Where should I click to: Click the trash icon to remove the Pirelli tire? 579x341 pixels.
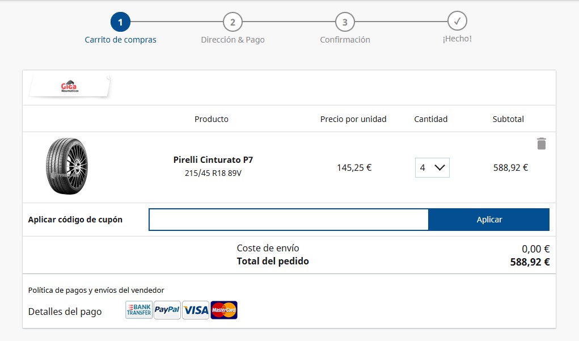[x=541, y=144]
